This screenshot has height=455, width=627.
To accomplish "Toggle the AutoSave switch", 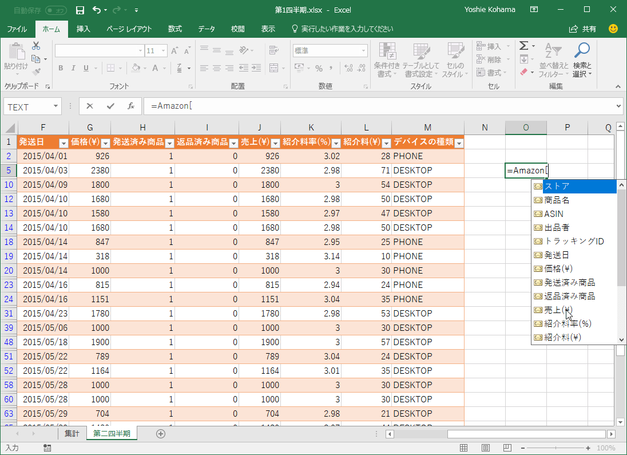I will tap(55, 10).
